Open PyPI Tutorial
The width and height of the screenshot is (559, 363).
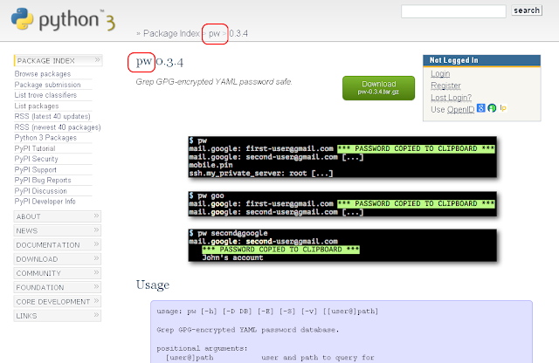tap(35, 148)
